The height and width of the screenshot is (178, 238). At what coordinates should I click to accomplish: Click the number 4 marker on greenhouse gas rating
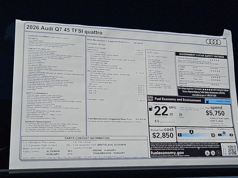tap(192, 132)
